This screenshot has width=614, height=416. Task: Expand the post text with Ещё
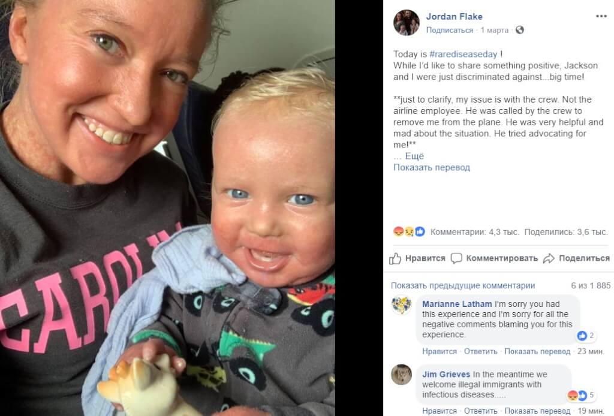click(414, 156)
